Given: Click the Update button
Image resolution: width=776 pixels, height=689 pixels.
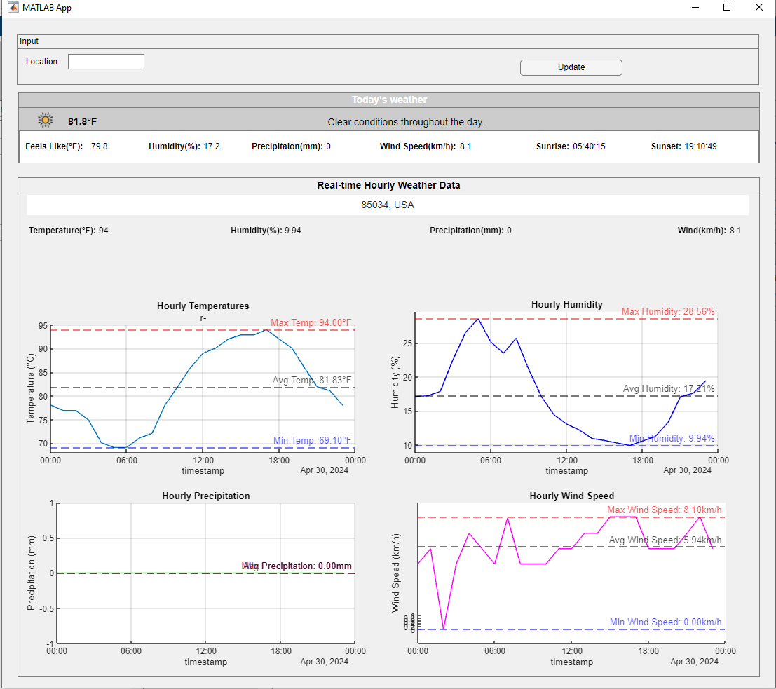Looking at the screenshot, I should pos(571,67).
